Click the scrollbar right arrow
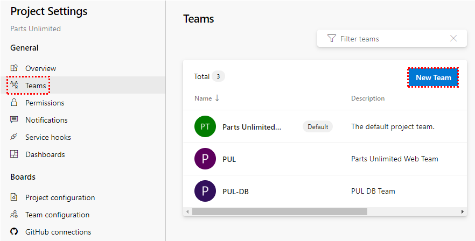Viewport: 475px width, 241px height. tap(462, 211)
